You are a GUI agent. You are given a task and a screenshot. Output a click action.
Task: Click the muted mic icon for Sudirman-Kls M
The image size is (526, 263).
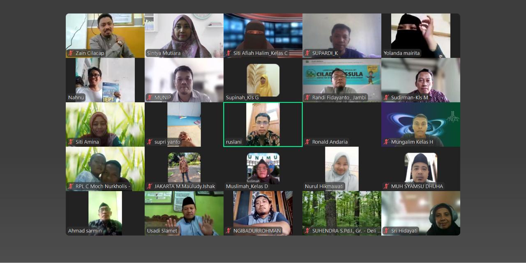point(387,98)
